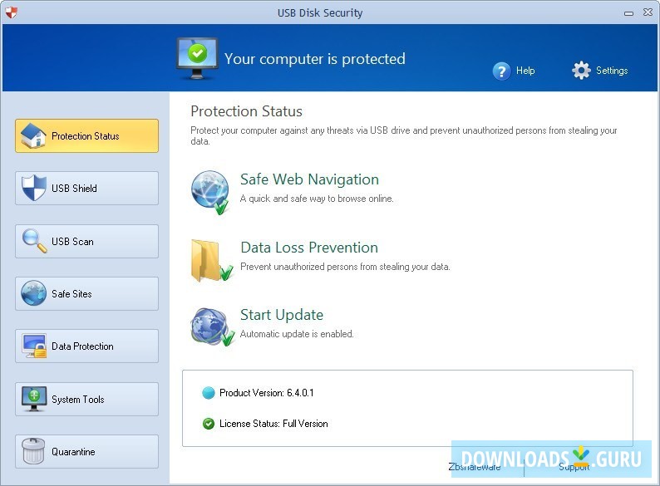Screen dimensions: 660x486
Task: Click the green check beside License Status
Action: [x=209, y=424]
